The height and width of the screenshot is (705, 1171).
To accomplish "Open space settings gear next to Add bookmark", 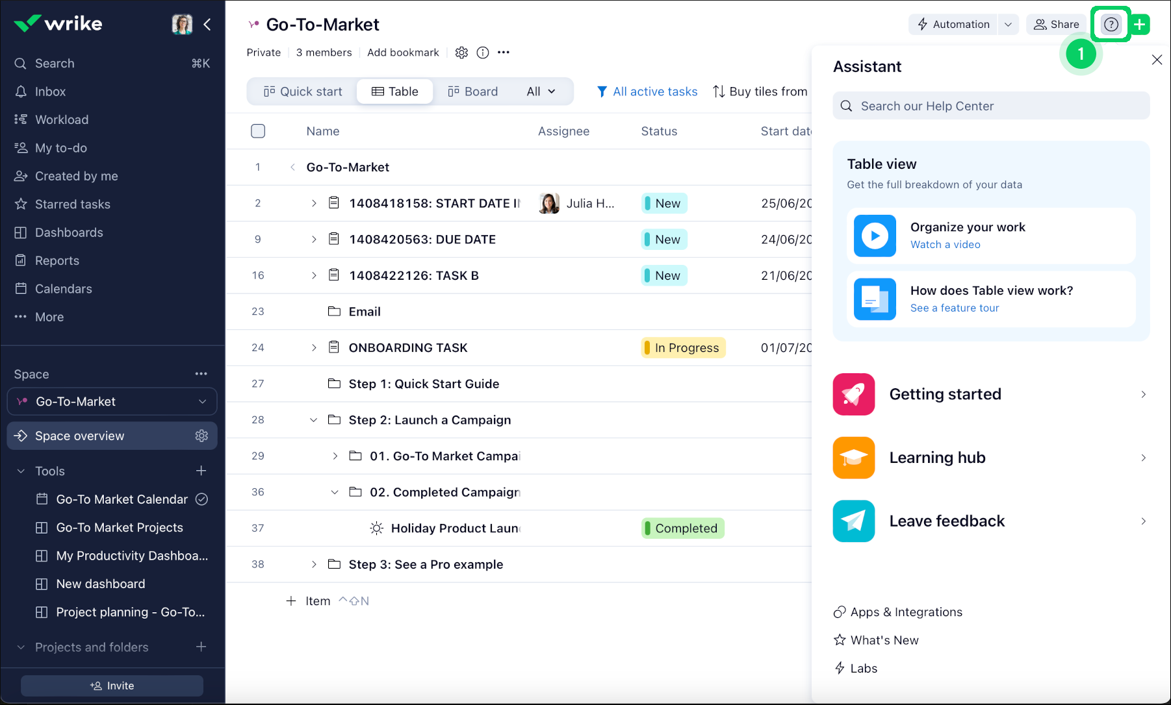I will pyautogui.click(x=461, y=53).
